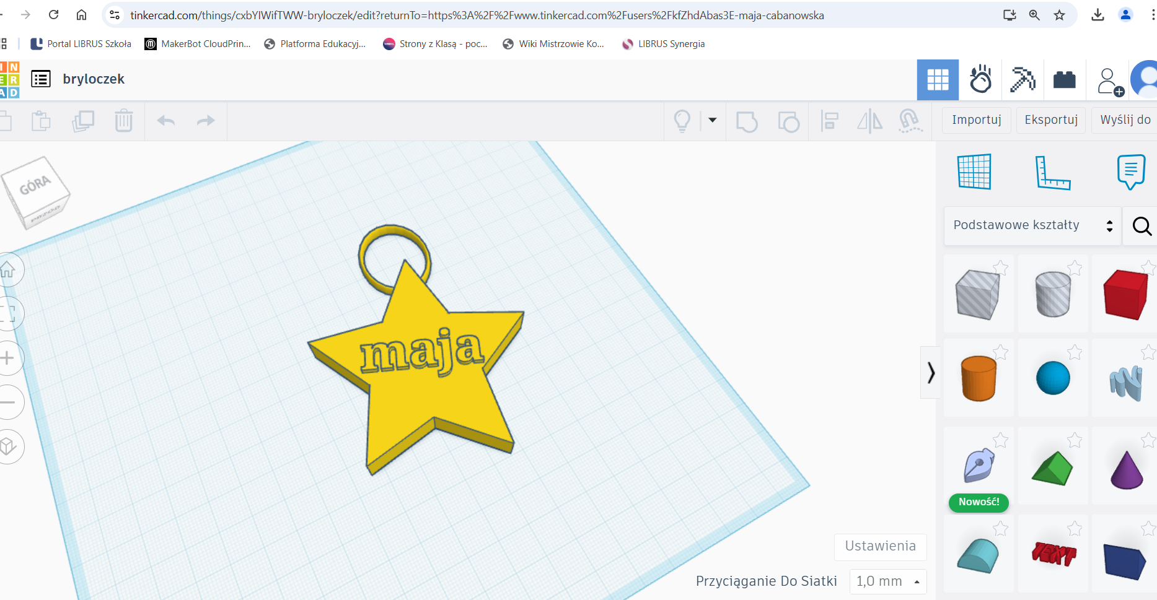This screenshot has width=1157, height=600.
Task: Expand the visibility dropdown arrow next to the lightbulb
Action: pos(713,120)
